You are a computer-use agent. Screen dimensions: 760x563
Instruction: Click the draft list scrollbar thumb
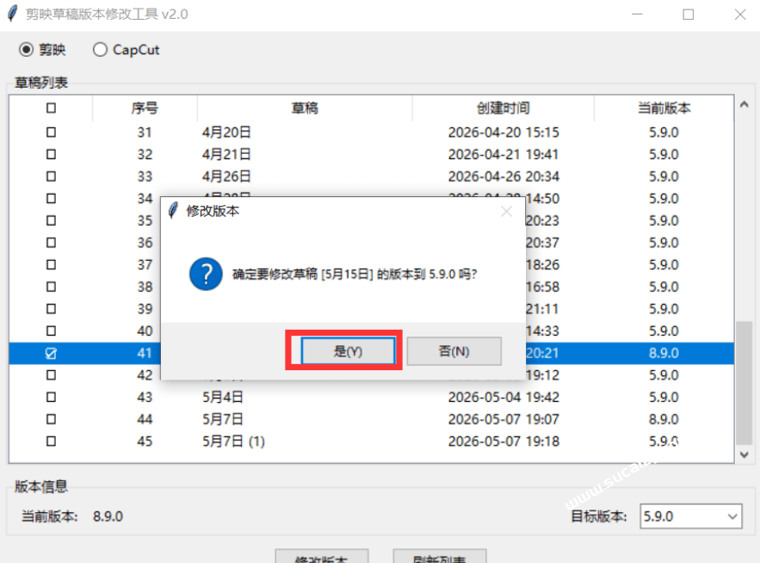point(745,382)
